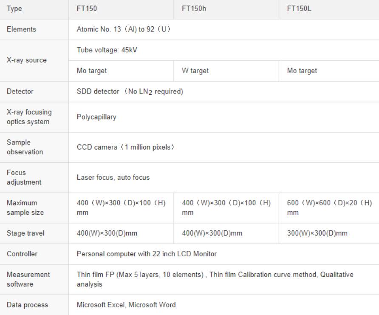Select the Laser focus, auto focus text
The width and height of the screenshot is (379, 315).
113,177
